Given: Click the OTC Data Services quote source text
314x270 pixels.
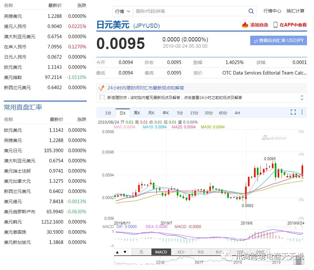Looking at the screenshot, I should click(265, 73).
